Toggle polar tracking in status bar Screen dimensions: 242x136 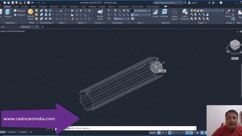[174, 133]
